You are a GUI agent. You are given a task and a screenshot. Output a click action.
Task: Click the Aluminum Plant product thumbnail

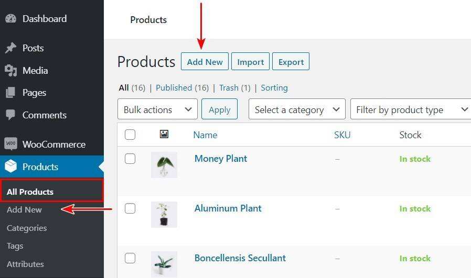click(x=164, y=214)
